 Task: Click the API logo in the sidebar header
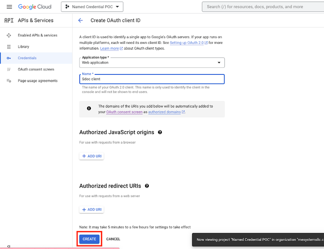pos(9,20)
